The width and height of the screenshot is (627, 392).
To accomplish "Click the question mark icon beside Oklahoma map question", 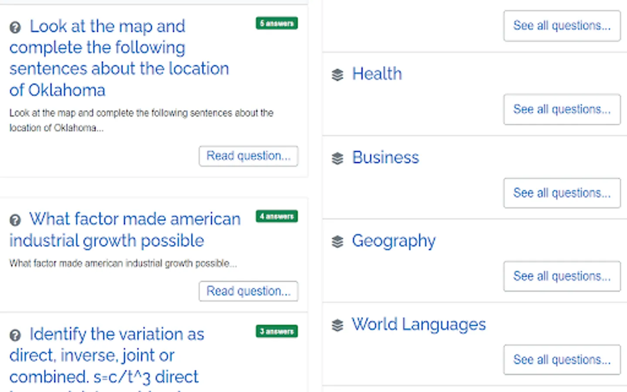I will click(15, 28).
